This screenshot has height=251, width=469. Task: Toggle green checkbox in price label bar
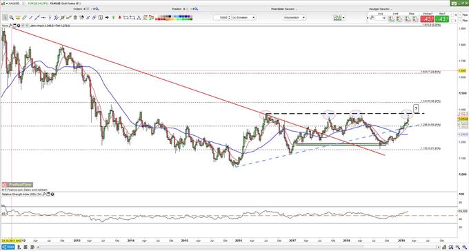27,26
